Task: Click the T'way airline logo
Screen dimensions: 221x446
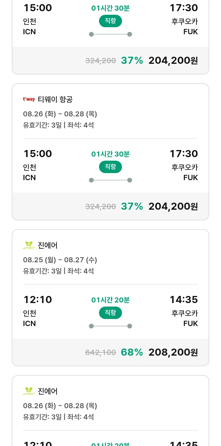Action: (x=29, y=99)
